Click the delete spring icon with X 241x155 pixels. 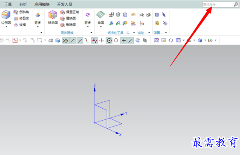pos(165,23)
